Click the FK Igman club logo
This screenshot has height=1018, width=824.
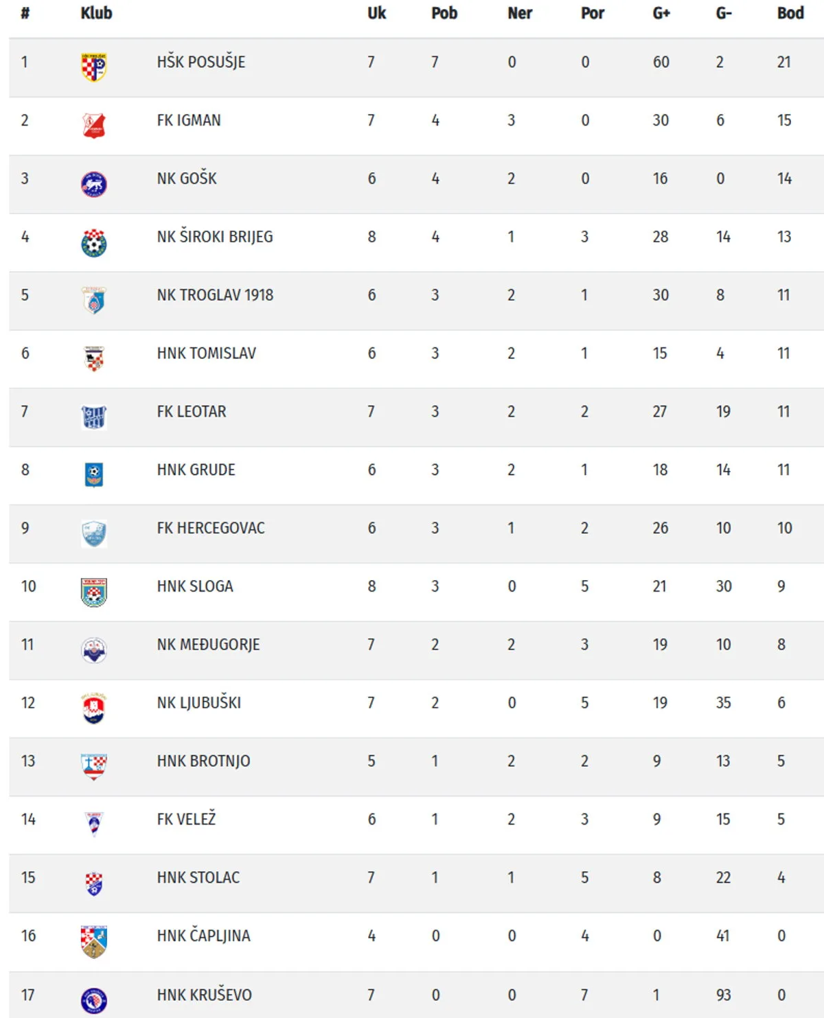94,126
